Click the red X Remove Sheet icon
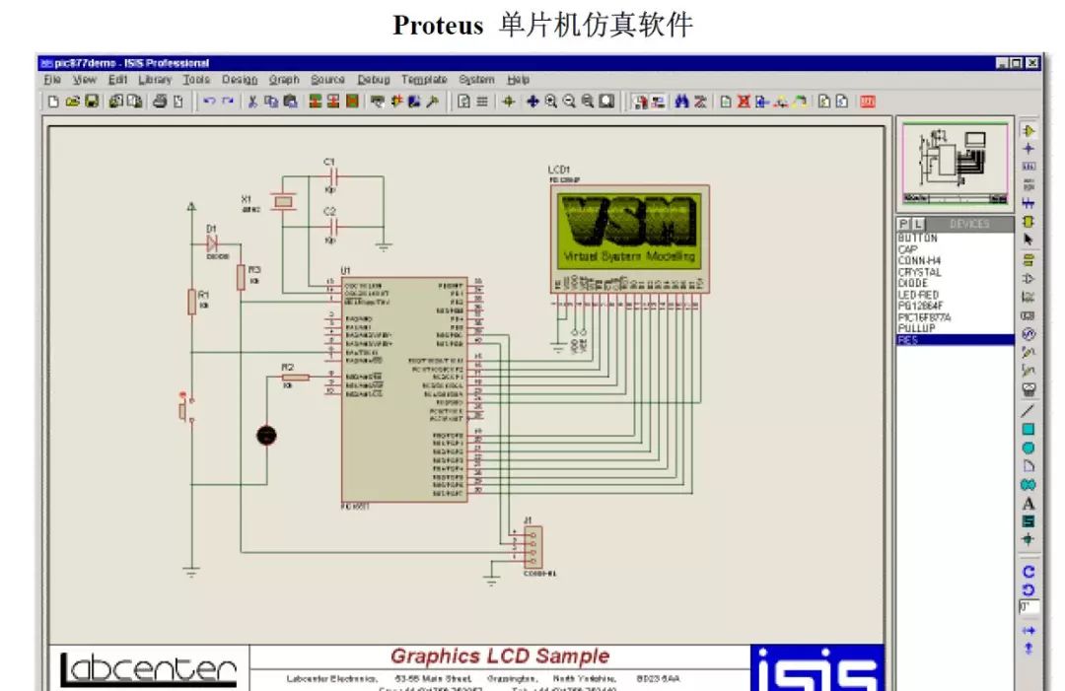The image size is (1065, 691). coord(744,102)
